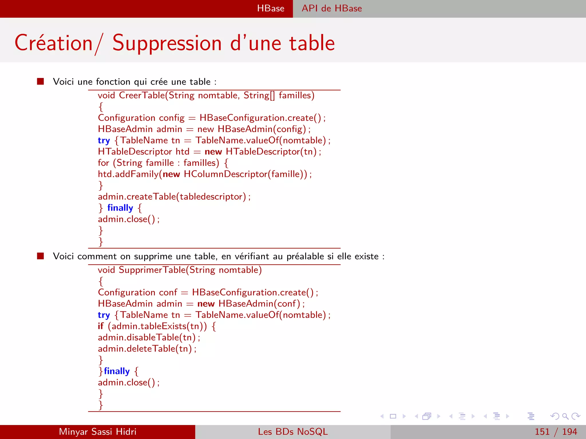Click the first blue 'try' keyword
This screenshot has width=586, height=439.
coord(104,141)
